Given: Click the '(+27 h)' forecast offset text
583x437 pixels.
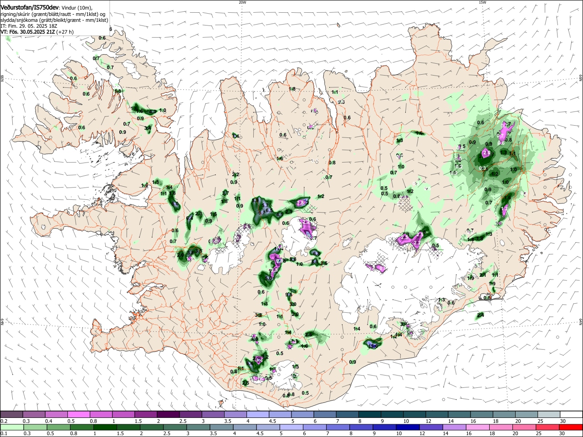Looking at the screenshot, I should (x=66, y=32).
